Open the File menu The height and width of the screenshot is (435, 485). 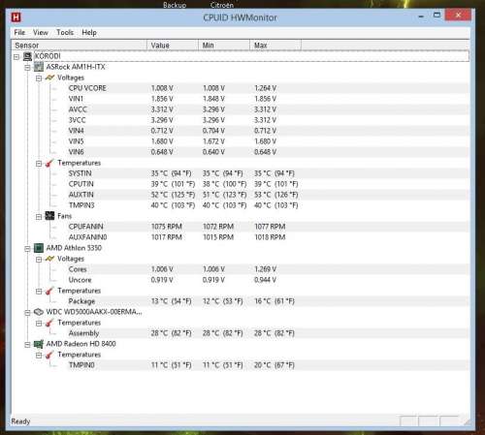tap(19, 32)
